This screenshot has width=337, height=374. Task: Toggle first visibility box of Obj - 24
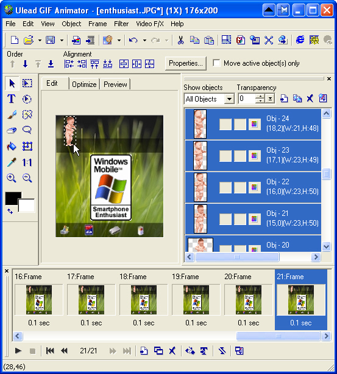[225, 124]
